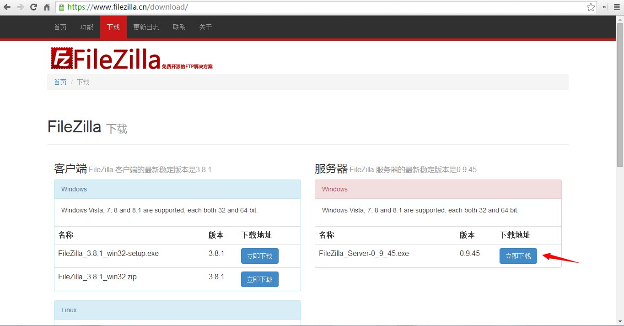This screenshot has height=326, width=624.
Task: Open the 首页 navigation tab
Action: [x=60, y=27]
